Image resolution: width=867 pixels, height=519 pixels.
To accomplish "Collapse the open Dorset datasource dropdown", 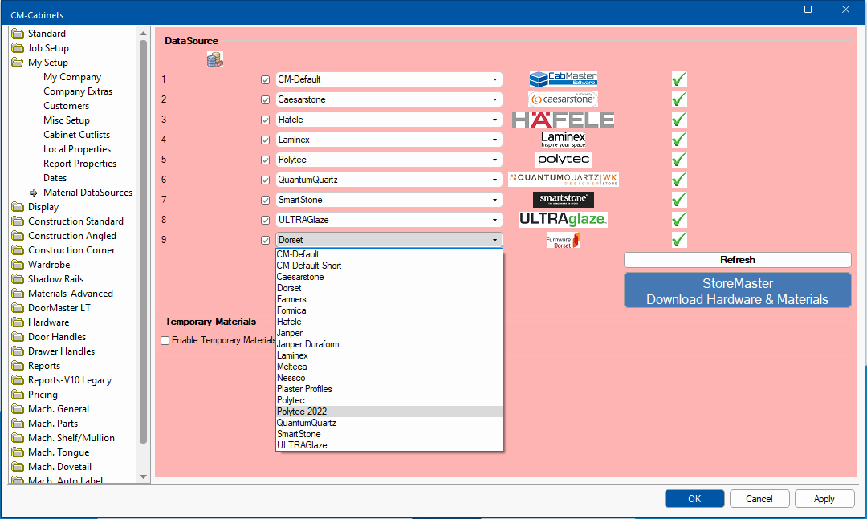I will [495, 240].
